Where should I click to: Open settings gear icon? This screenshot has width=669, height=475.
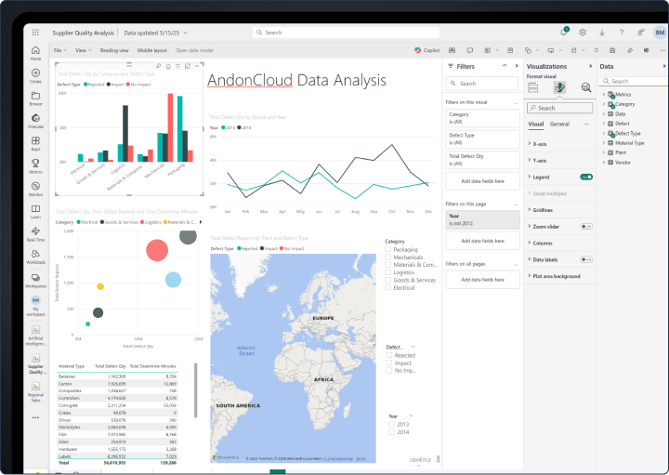click(x=583, y=33)
